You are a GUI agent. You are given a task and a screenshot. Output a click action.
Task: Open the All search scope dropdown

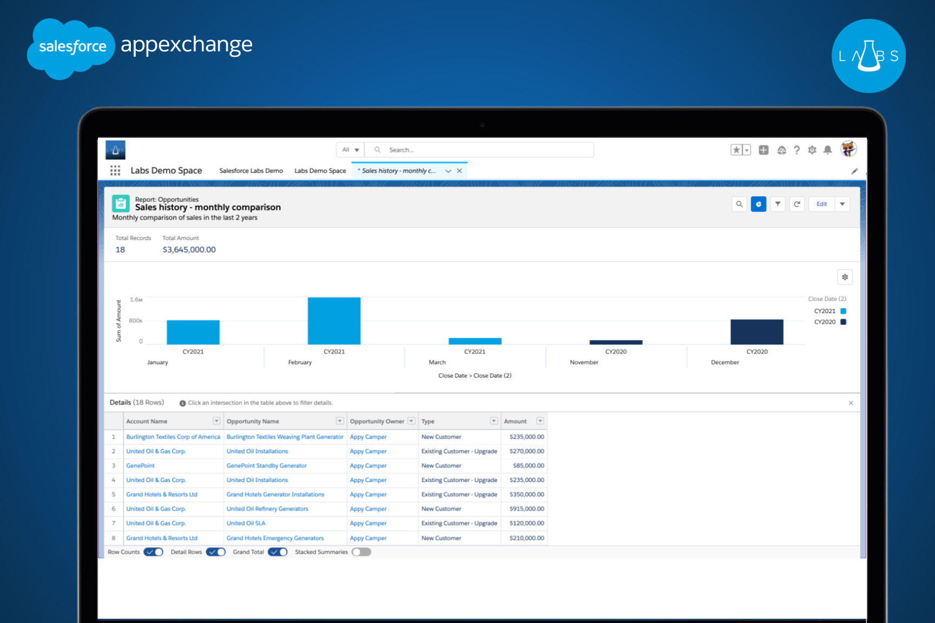(x=350, y=150)
